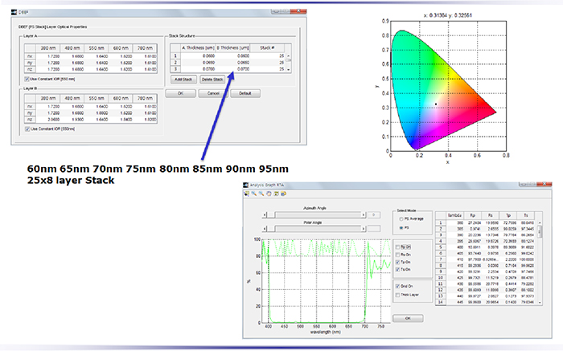Select the PS Average radio button
The image size is (563, 351).
(403, 218)
